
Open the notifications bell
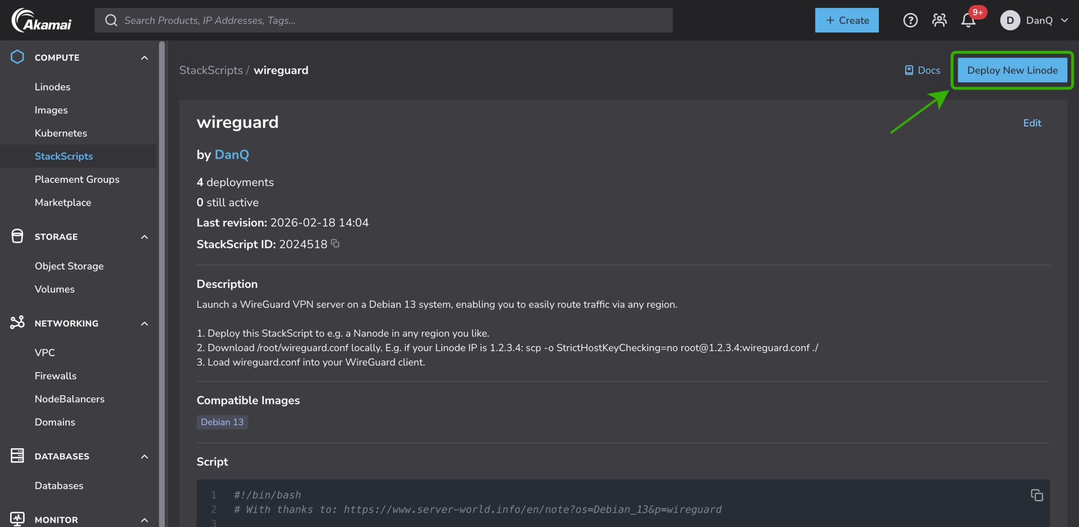point(968,20)
